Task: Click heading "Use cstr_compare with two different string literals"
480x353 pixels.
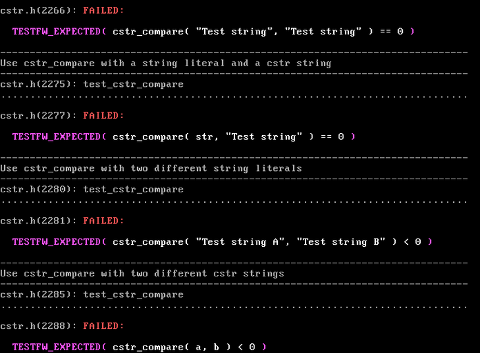Action: click(x=151, y=168)
